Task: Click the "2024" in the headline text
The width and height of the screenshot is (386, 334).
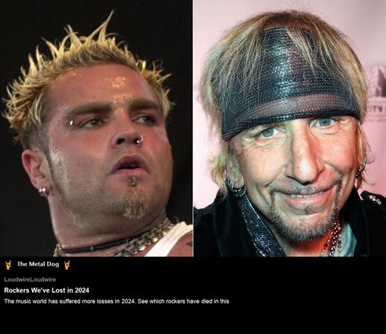Action: [x=82, y=291]
